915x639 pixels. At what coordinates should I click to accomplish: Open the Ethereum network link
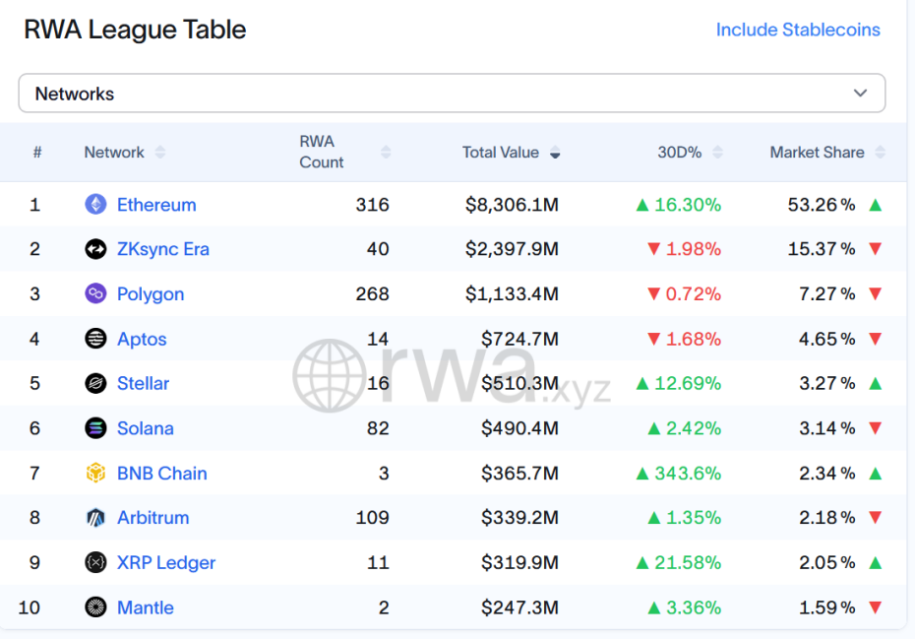click(156, 205)
